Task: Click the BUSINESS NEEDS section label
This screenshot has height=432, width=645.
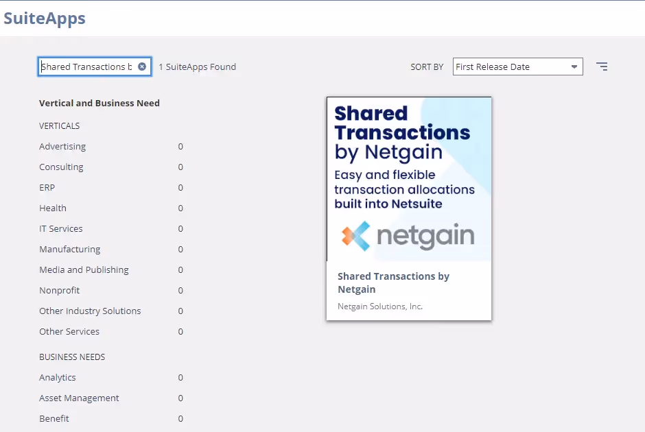Action: click(72, 357)
